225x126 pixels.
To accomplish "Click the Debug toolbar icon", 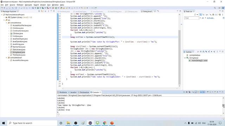I will [33, 8].
